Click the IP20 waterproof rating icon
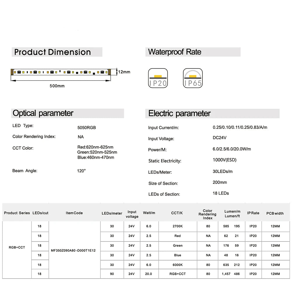Screen dimensions: 292x292 (x=158, y=78)
